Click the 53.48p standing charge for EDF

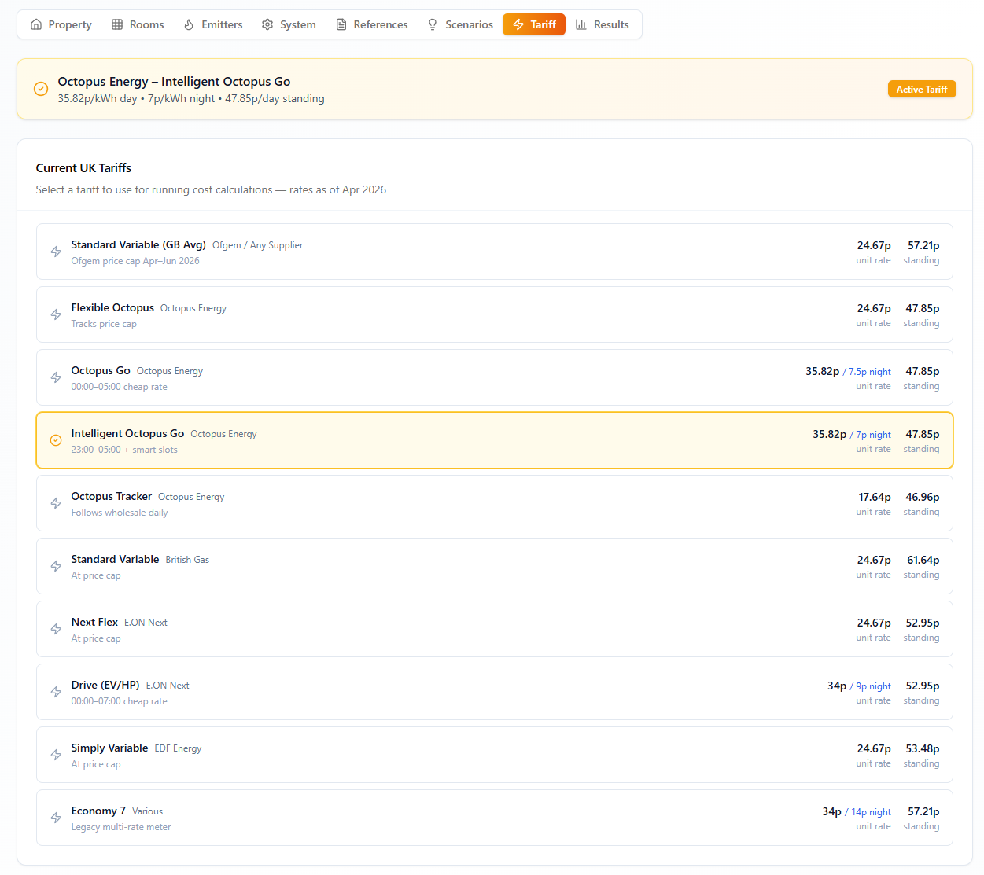click(x=923, y=748)
